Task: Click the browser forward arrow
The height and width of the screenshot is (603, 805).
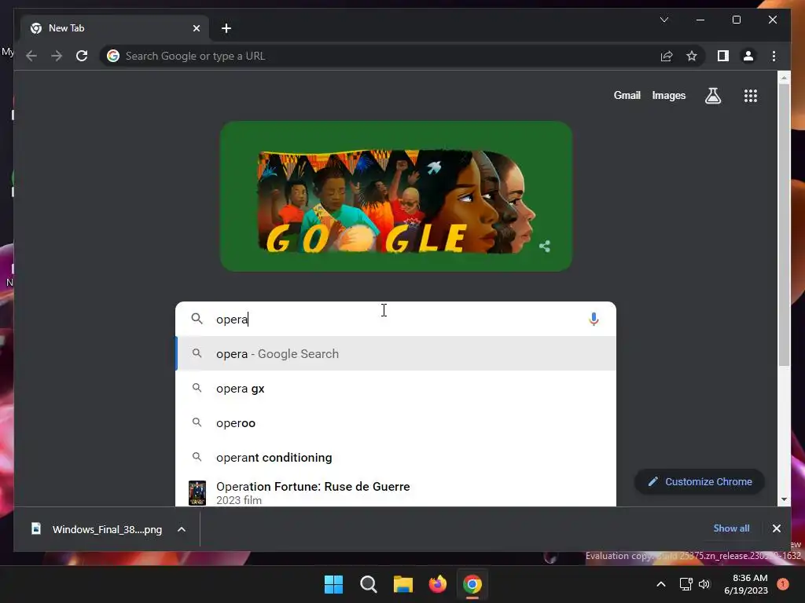Action: coord(57,56)
